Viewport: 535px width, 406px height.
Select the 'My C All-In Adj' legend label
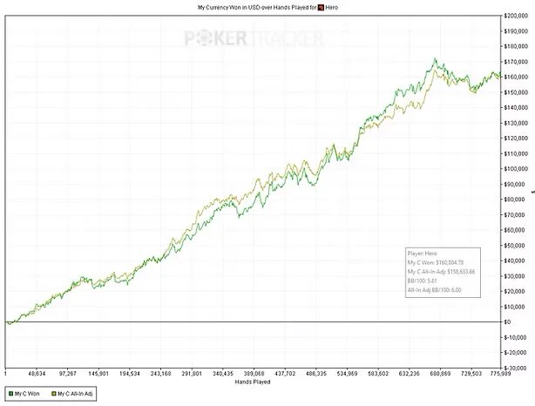click(75, 394)
